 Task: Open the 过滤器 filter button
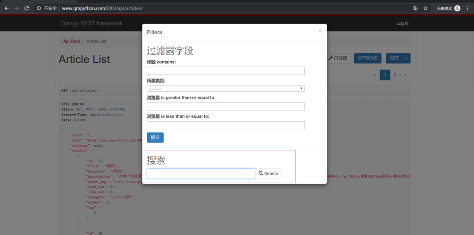338,58
